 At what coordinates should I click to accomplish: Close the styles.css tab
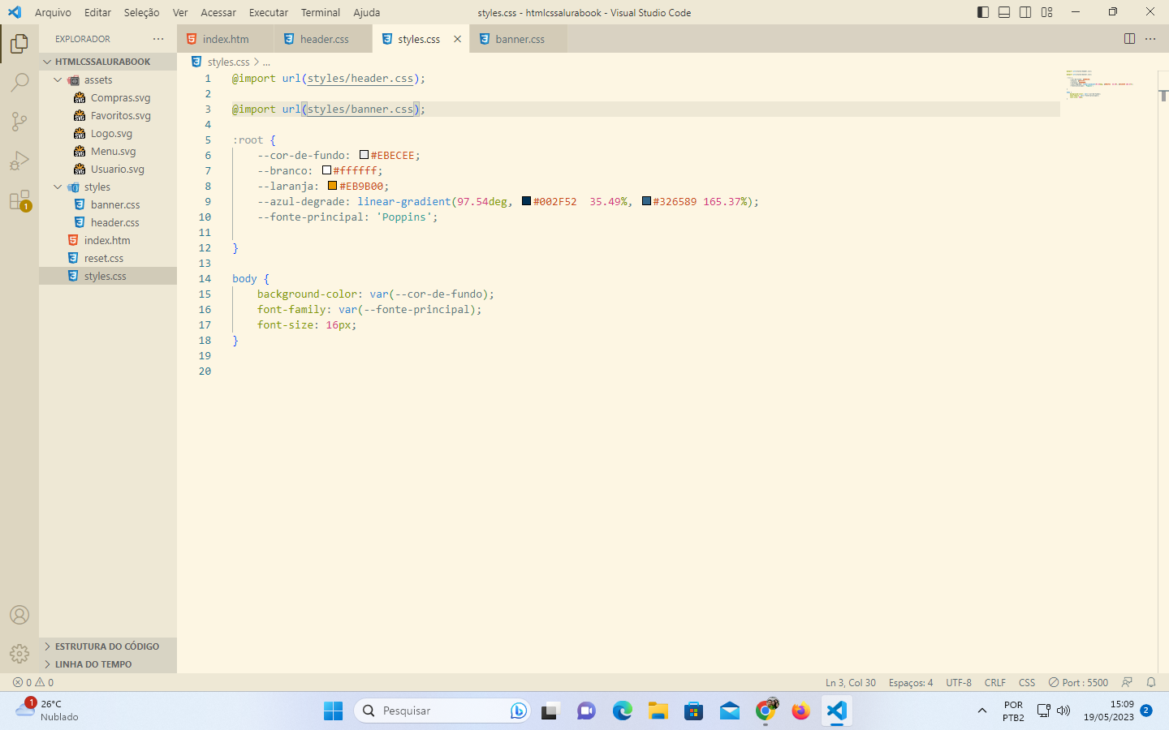point(457,39)
